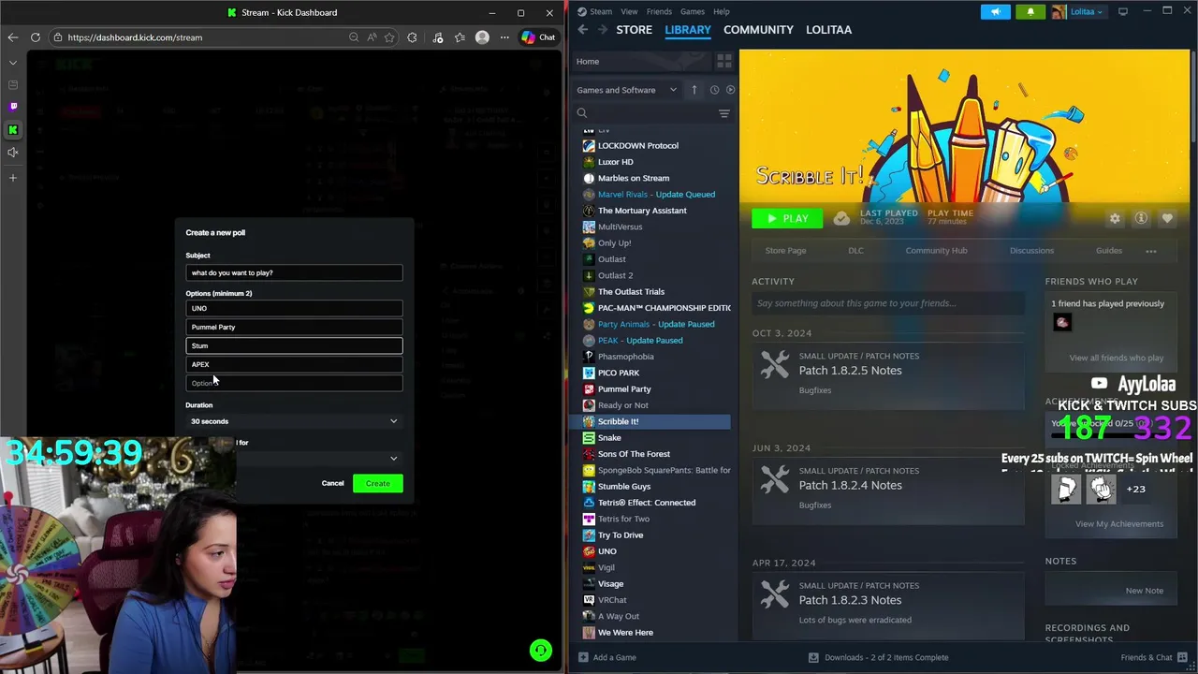1198x674 pixels.
Task: Refresh the Kick dashboard page
Action: pos(36,37)
